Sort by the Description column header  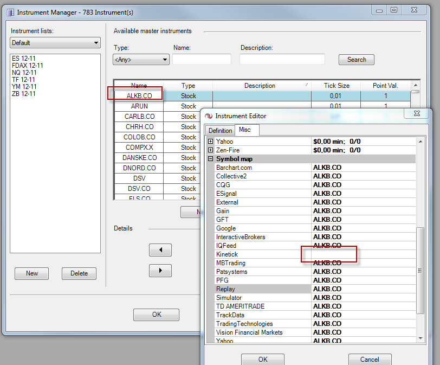point(262,86)
